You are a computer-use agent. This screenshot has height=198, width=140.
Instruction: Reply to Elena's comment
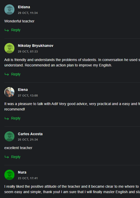16,118
